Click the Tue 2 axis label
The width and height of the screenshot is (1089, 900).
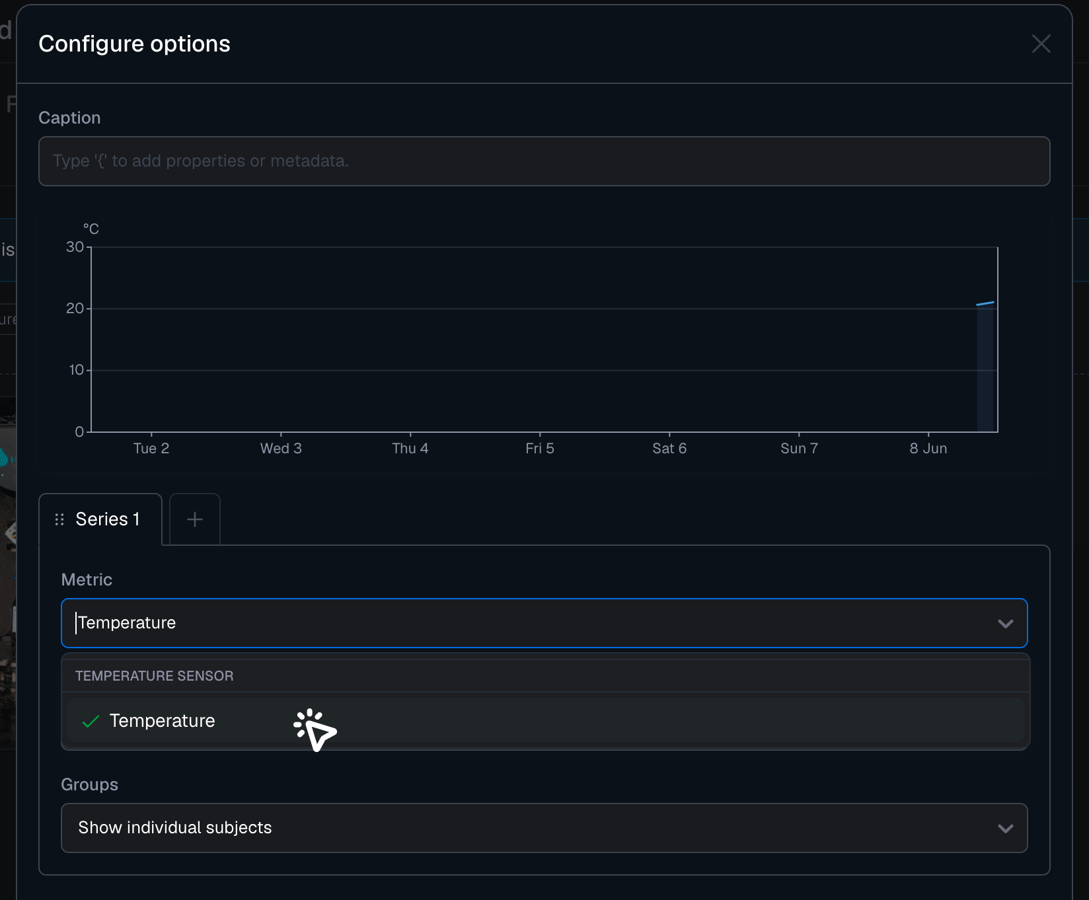(151, 448)
